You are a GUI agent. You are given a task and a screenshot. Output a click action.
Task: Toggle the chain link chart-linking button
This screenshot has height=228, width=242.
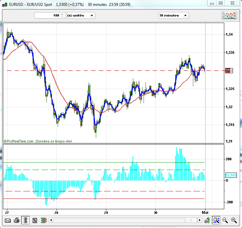click(25, 221)
